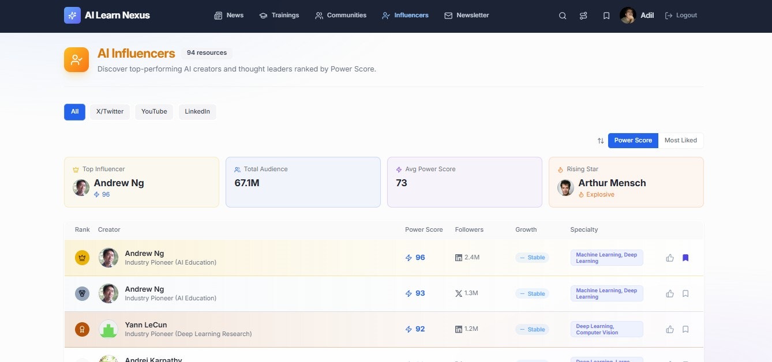
Task: Select the Power Score sort option
Action: tap(633, 141)
